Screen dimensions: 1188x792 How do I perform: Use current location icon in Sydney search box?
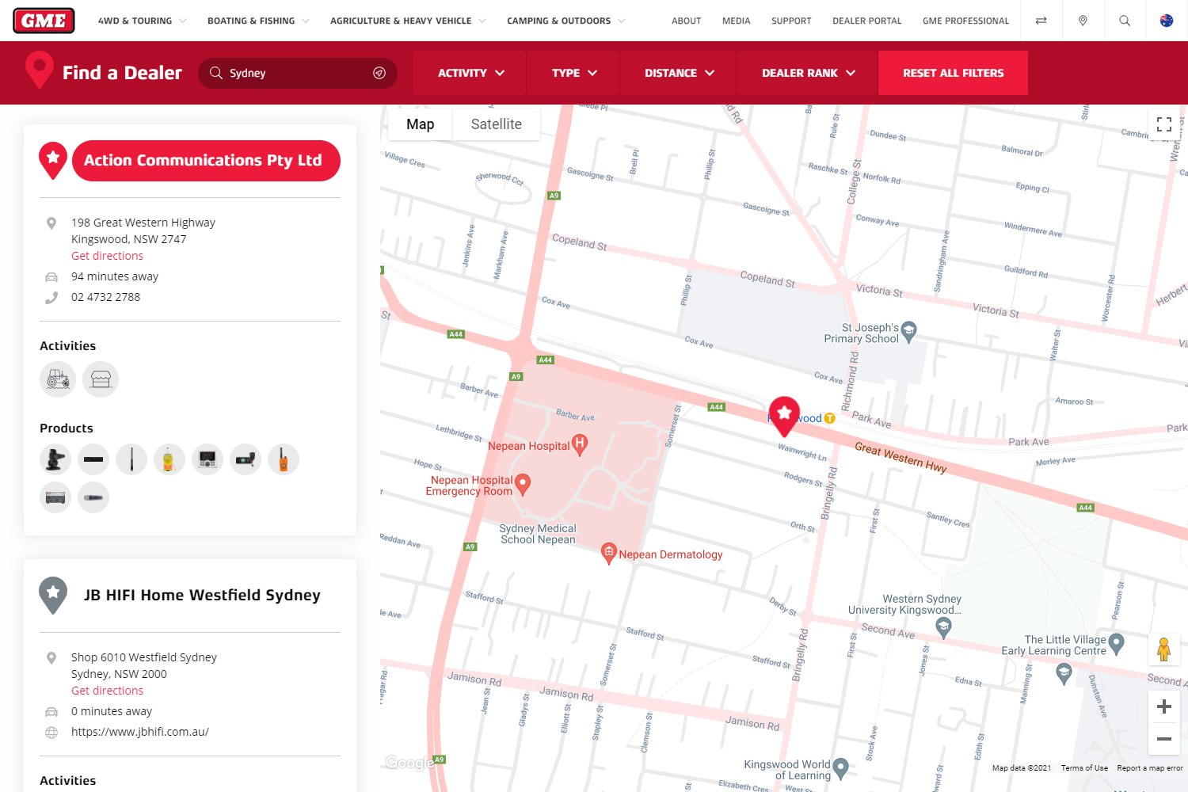pyautogui.click(x=379, y=73)
